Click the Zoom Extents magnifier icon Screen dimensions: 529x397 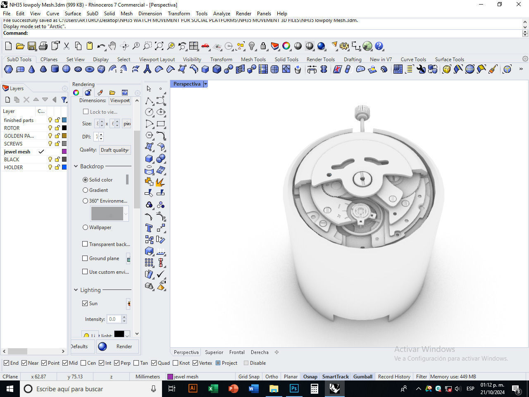pos(159,46)
